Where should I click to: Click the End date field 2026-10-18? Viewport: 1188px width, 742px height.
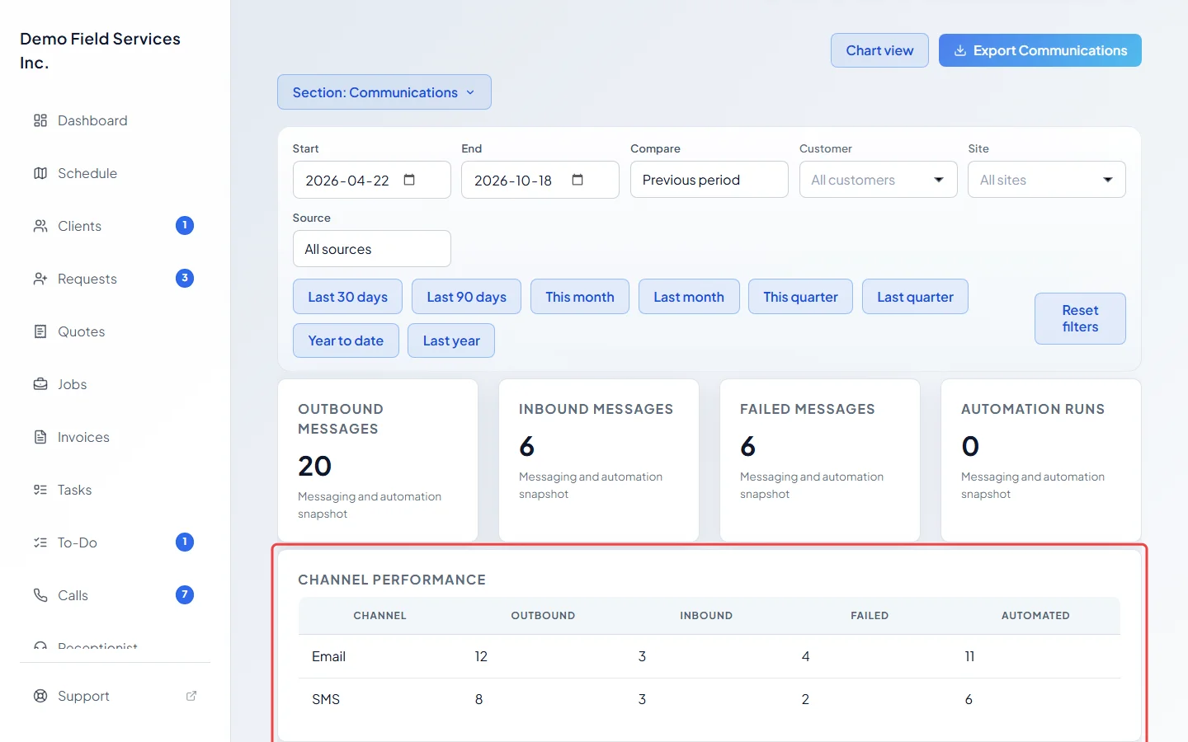tap(540, 180)
